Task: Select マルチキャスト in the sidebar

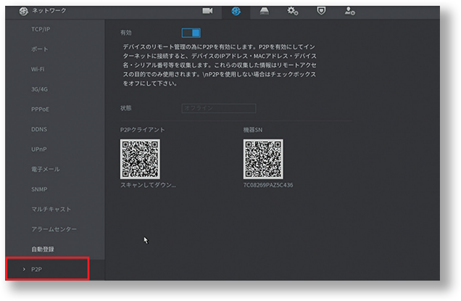Action: [x=51, y=209]
